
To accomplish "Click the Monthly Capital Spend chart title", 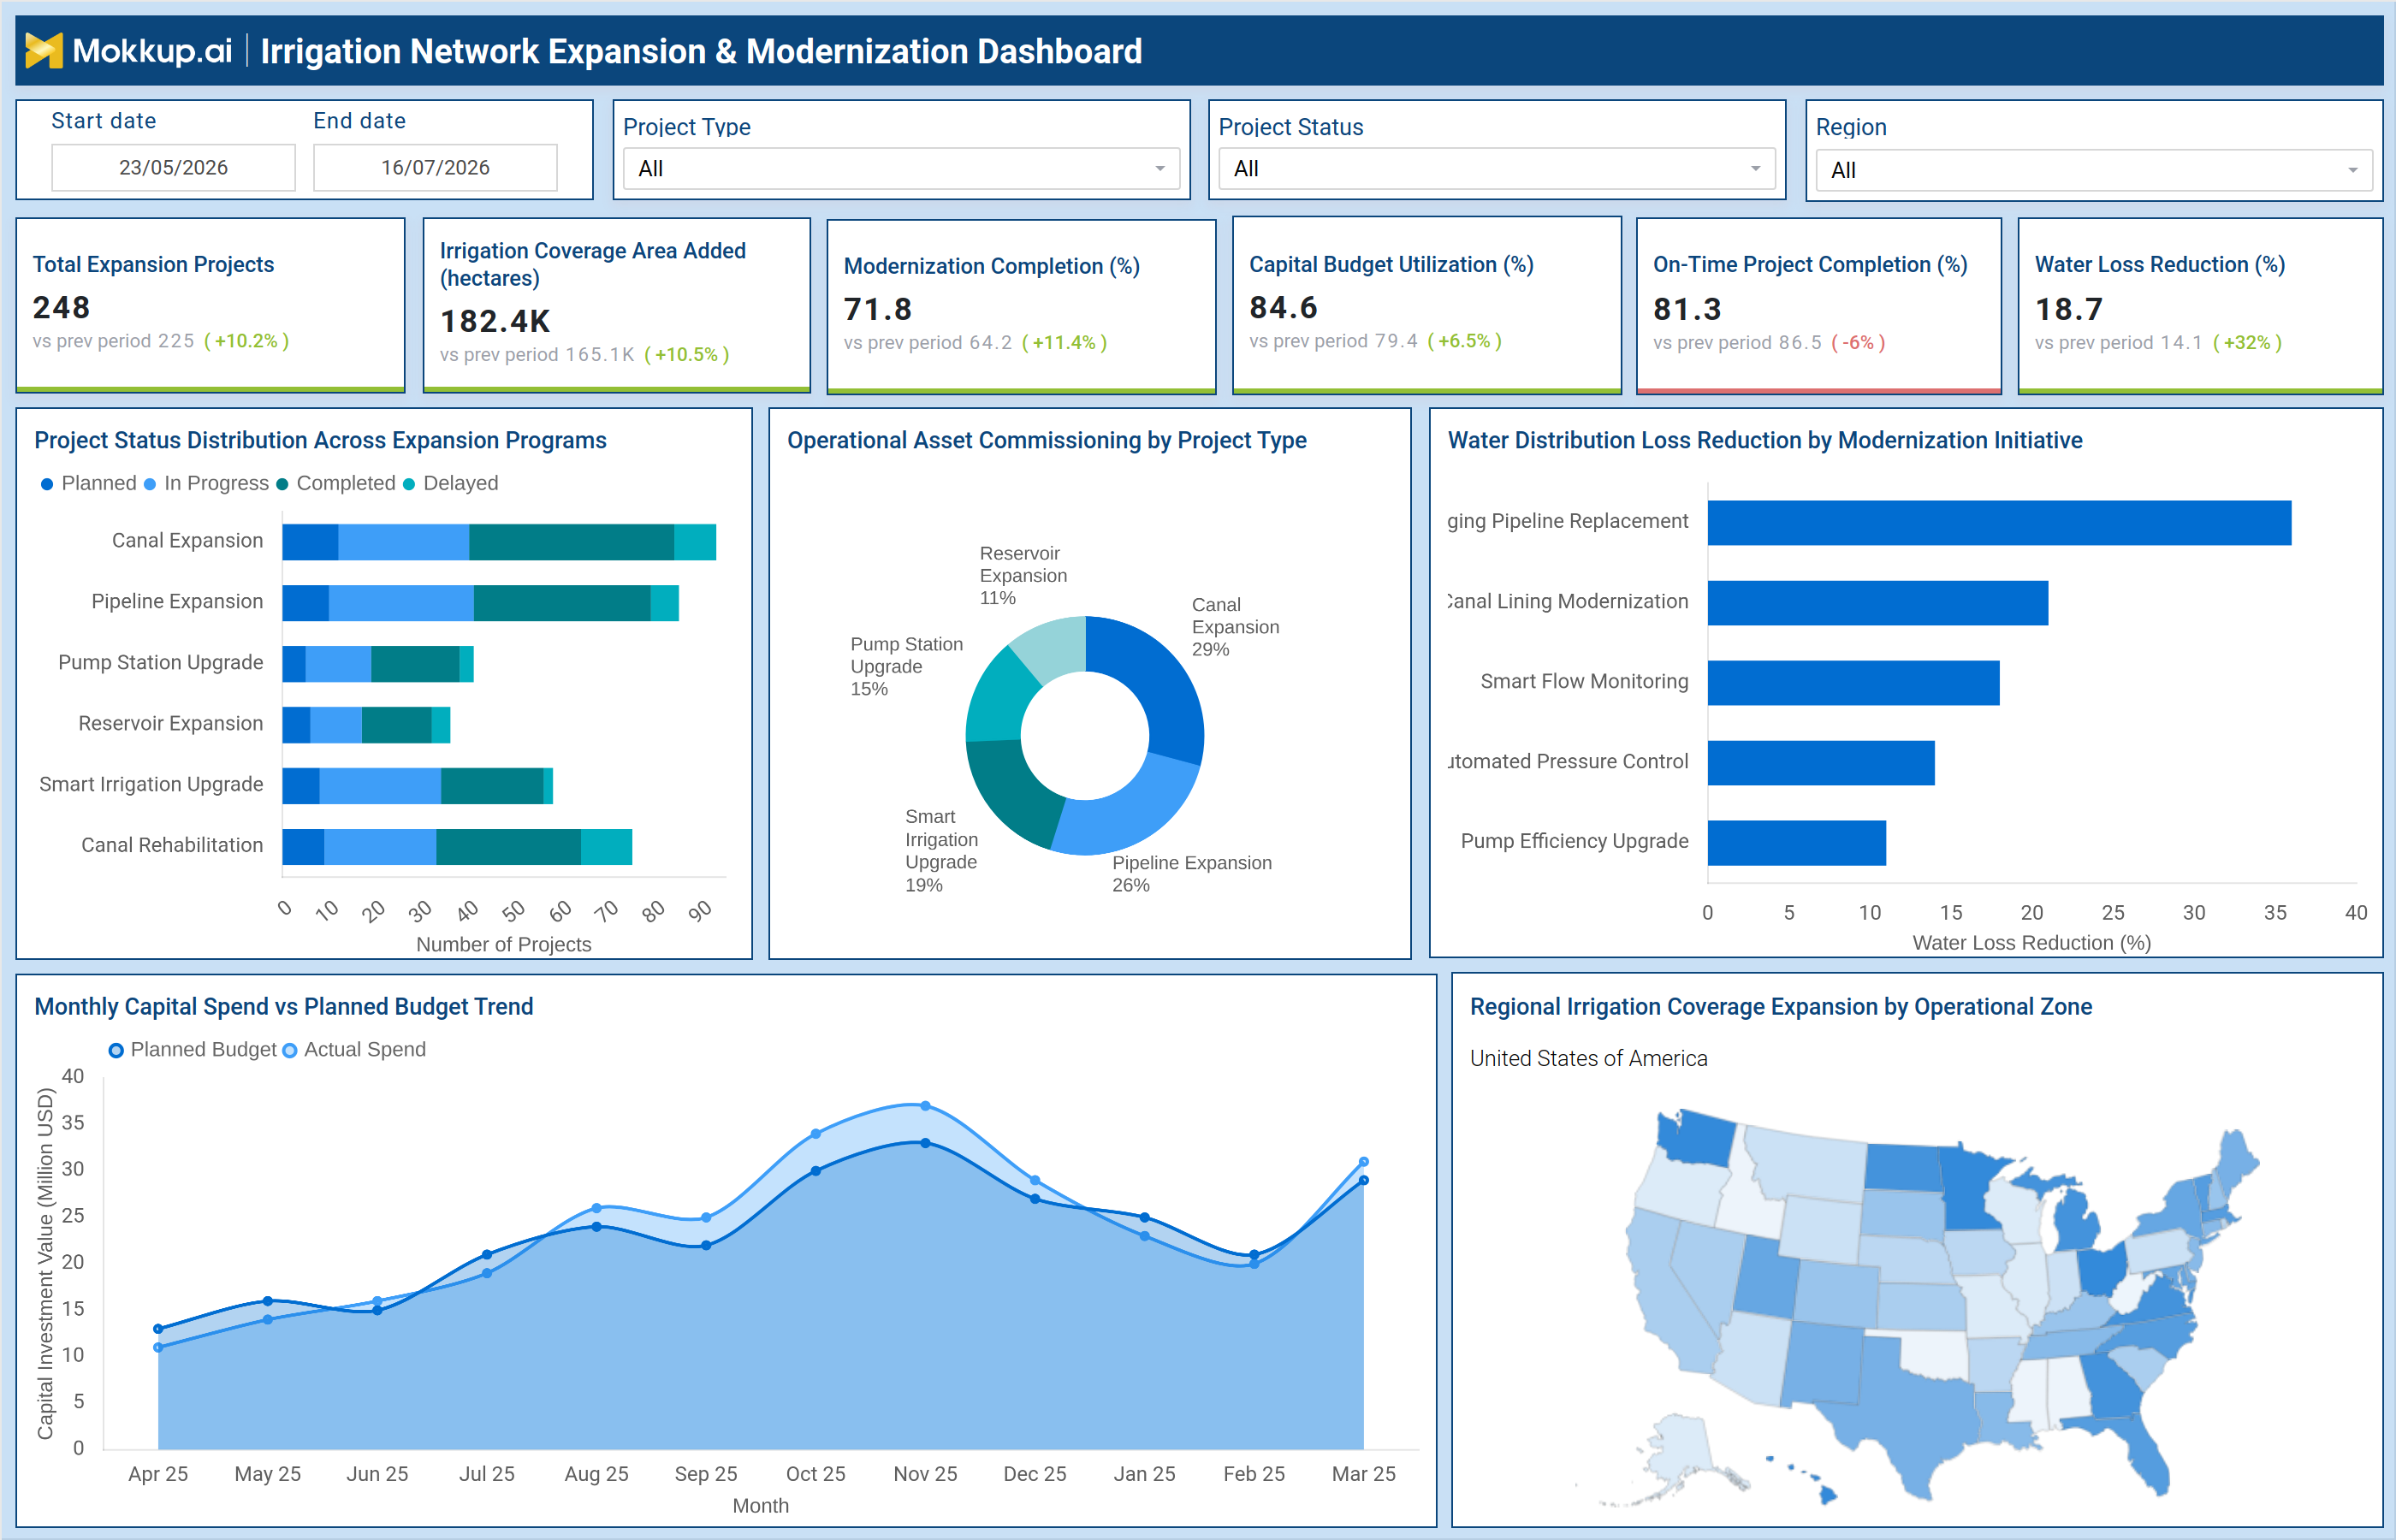I will (x=284, y=1007).
